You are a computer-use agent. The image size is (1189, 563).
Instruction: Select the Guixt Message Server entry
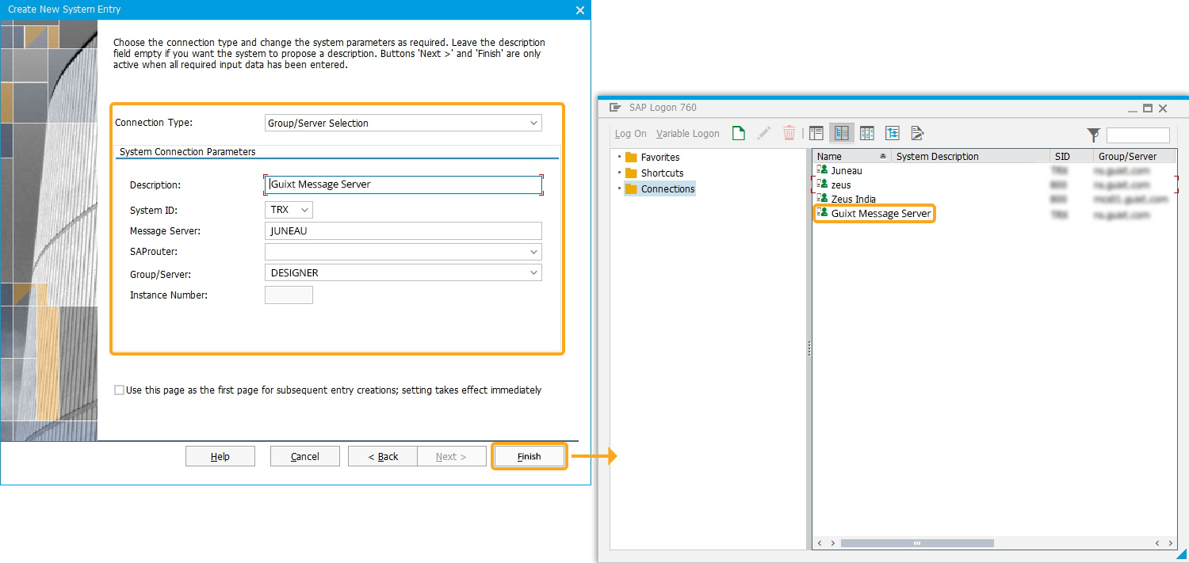[880, 213]
